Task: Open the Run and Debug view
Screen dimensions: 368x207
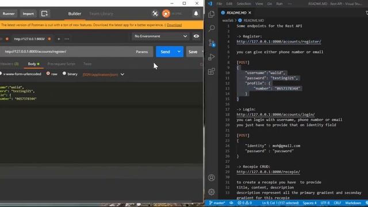Action: coord(212,57)
